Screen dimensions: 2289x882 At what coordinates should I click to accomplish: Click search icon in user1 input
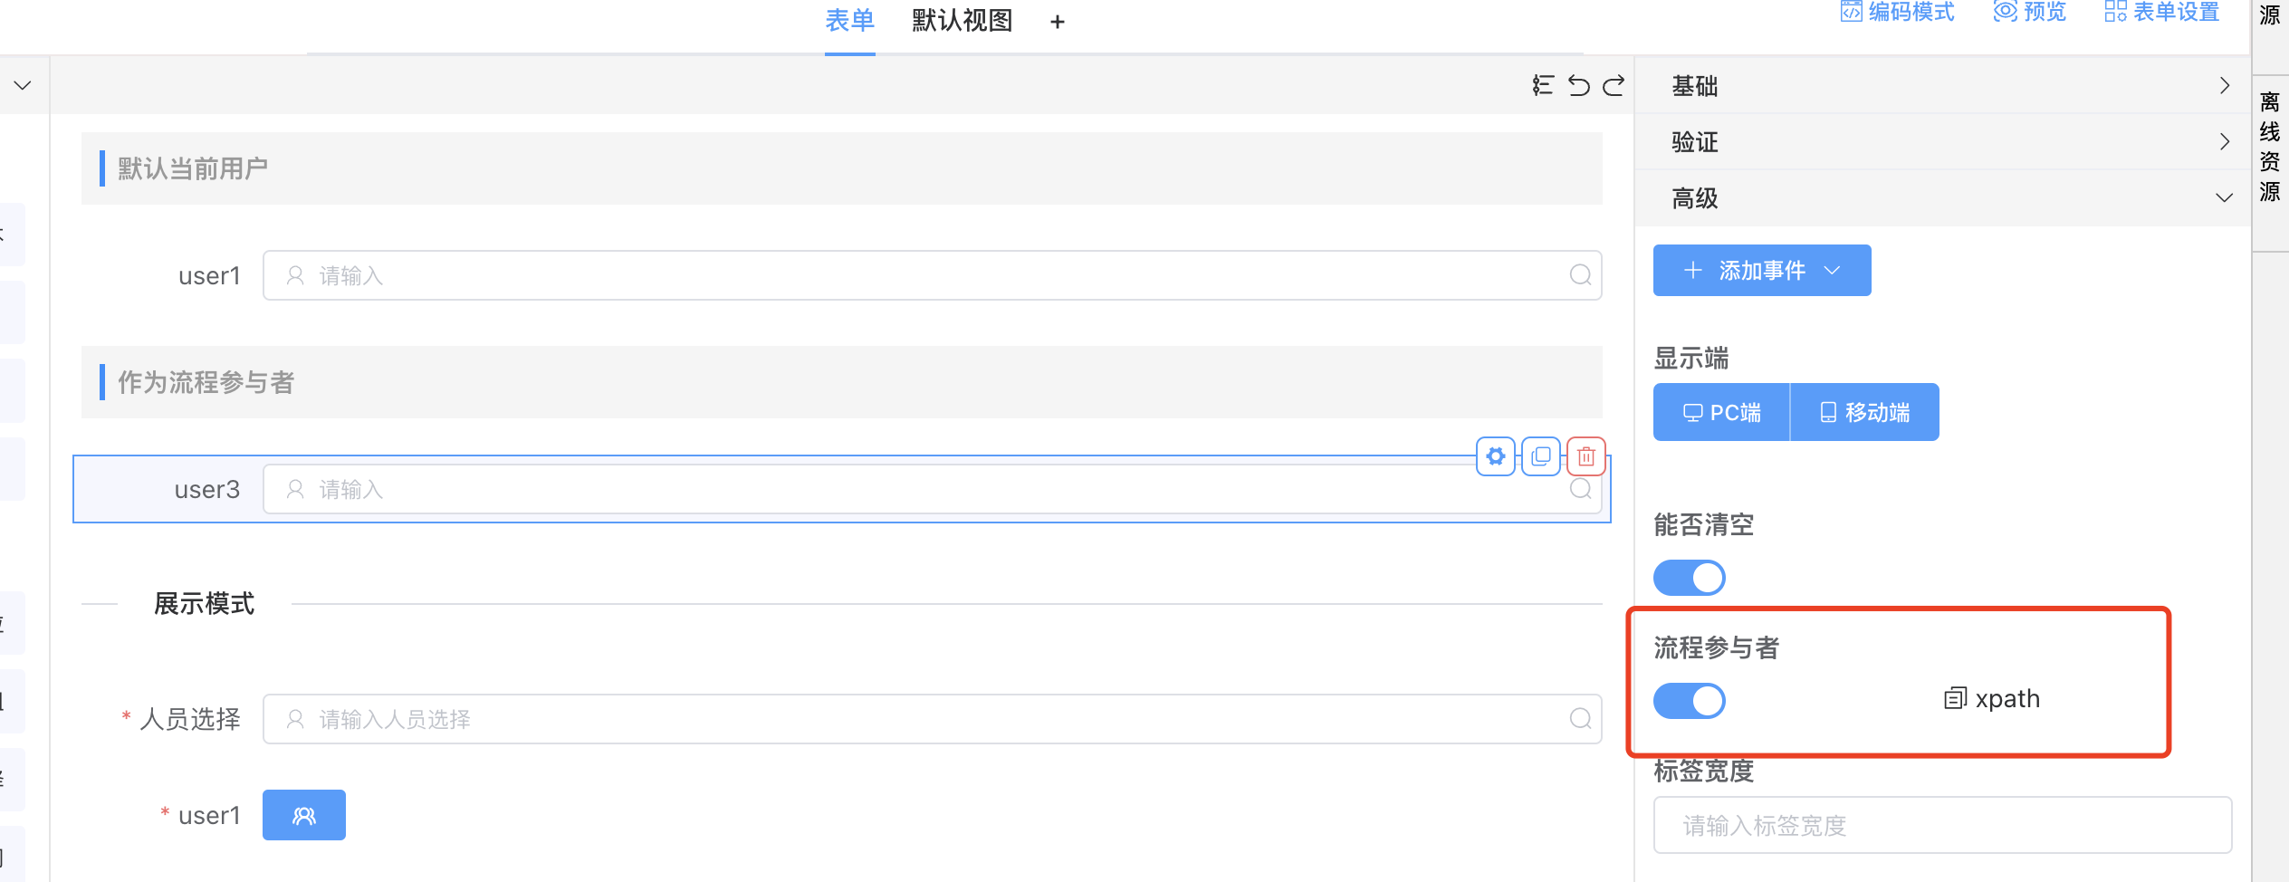click(x=1580, y=275)
